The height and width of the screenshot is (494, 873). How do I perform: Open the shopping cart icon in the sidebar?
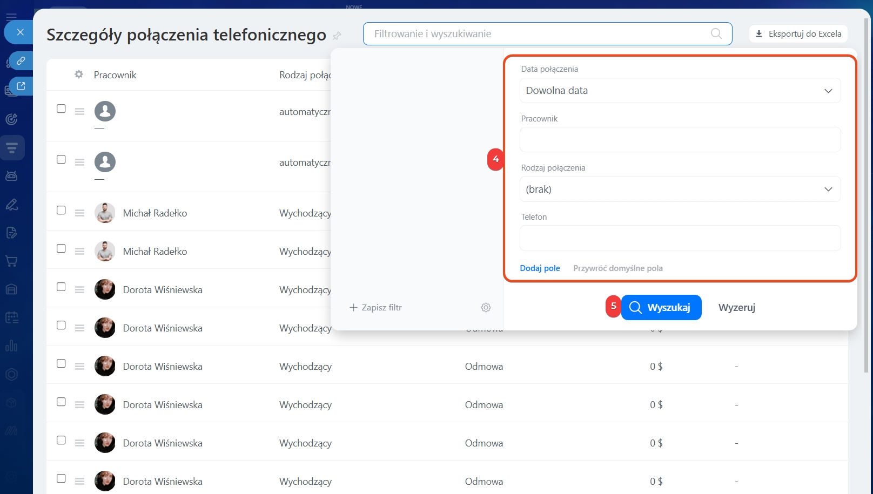tap(11, 261)
